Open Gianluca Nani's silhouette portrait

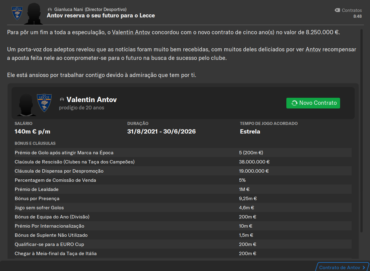(x=34, y=14)
